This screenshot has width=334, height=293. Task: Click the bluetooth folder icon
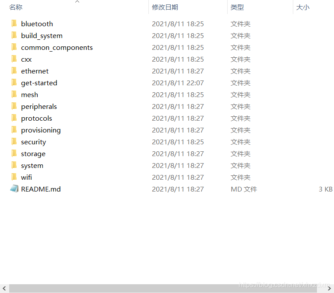[x=14, y=24]
